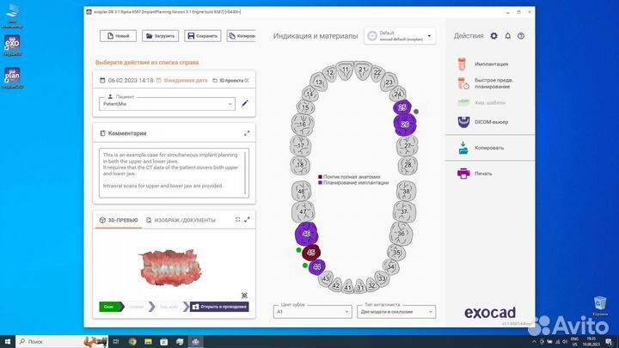Click the Task View taskbar icon
619x348 pixels.
pos(116,342)
